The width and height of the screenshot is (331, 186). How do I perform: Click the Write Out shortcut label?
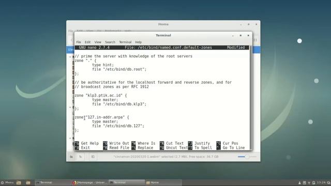119,144
